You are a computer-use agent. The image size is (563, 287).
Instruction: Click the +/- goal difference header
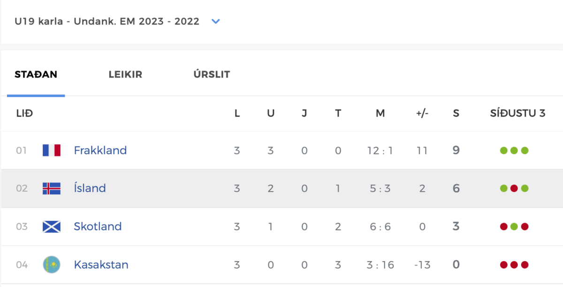coord(422,114)
